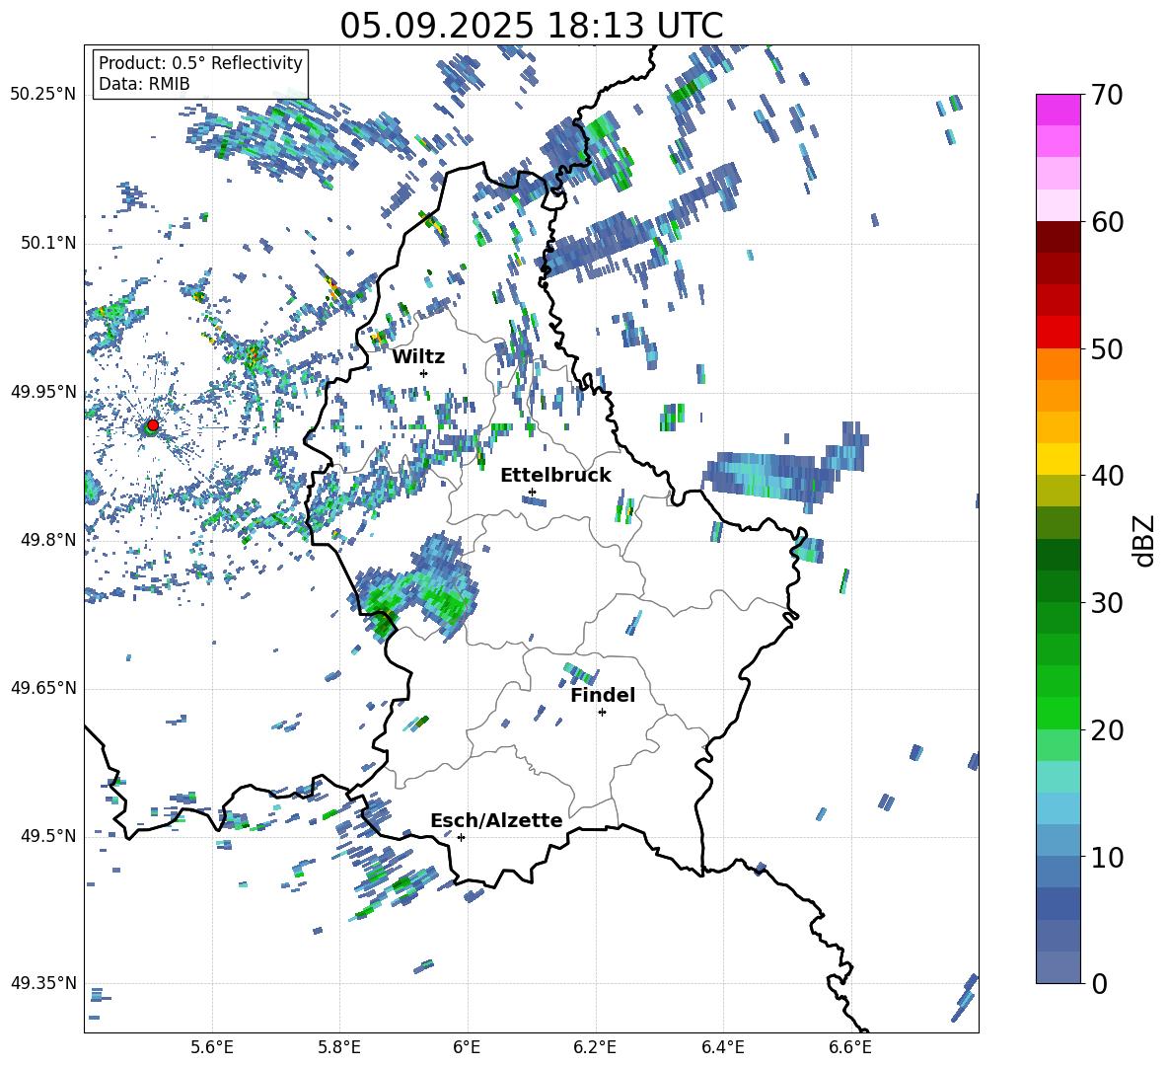Click the colorbar tick label 40
Screen dimensions: 1168x1067
point(1106,476)
